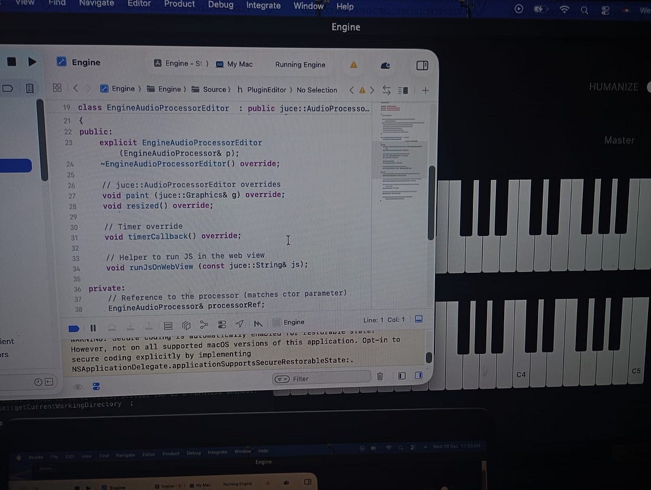
Task: Click Wi-Fi status menu bar icon
Action: [564, 9]
